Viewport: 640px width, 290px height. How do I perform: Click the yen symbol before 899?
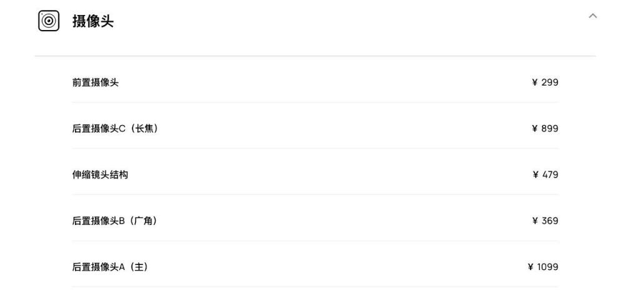tap(535, 129)
